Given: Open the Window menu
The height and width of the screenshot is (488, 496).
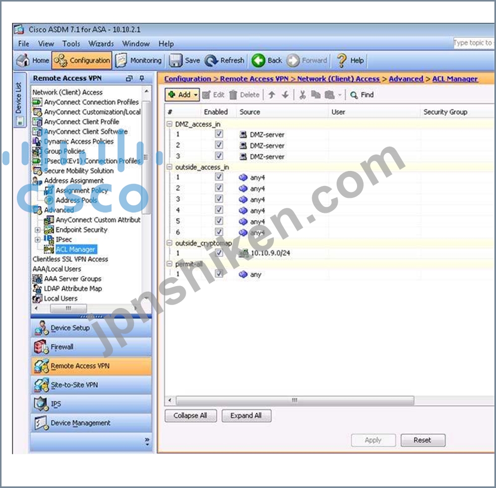Looking at the screenshot, I should tap(136, 44).
